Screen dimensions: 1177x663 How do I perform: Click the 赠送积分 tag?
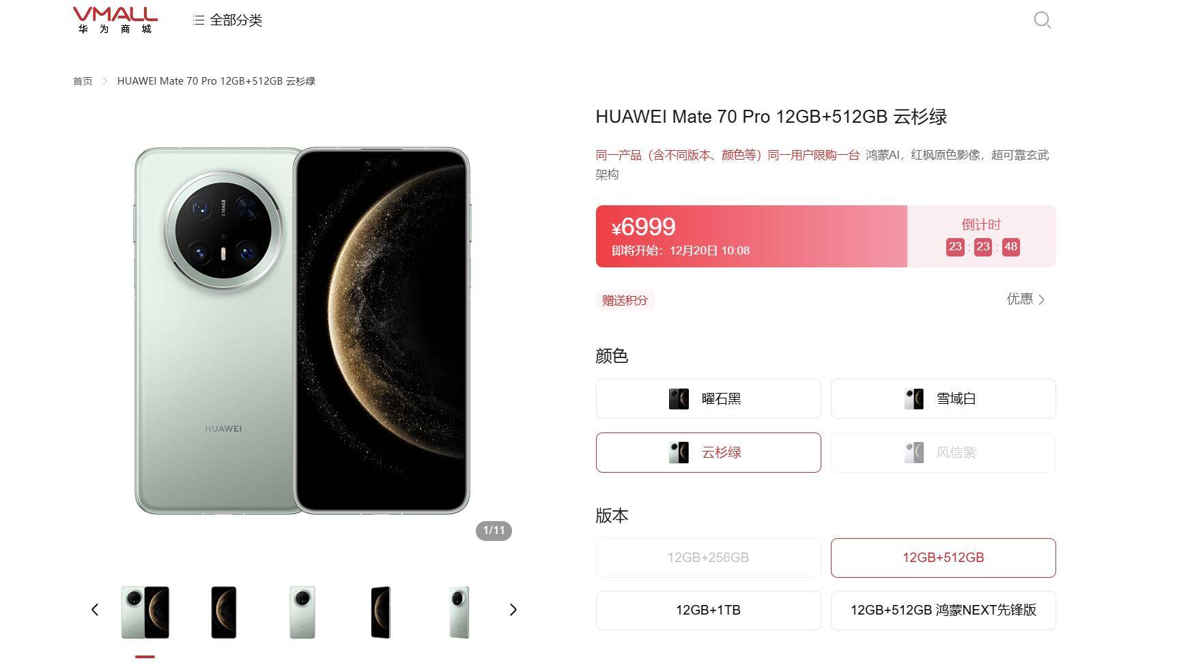[625, 300]
